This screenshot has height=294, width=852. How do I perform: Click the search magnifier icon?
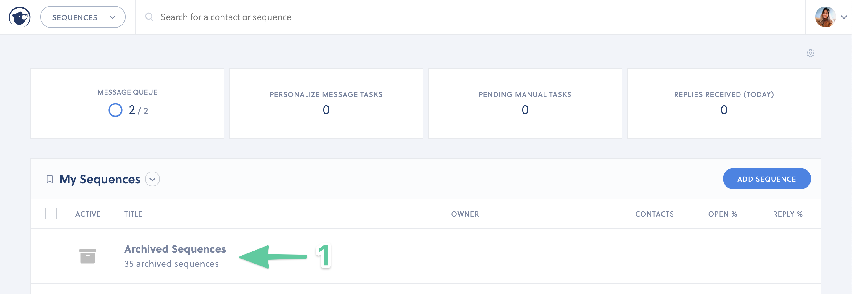[149, 17]
